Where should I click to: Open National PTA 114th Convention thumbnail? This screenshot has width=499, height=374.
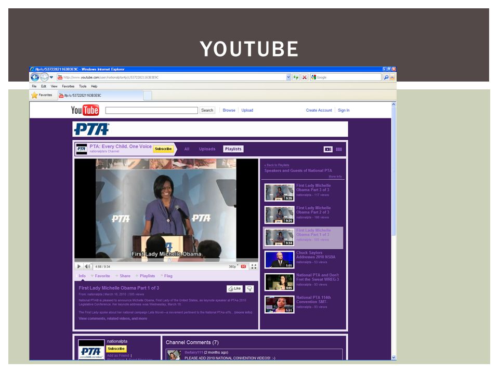pos(280,304)
